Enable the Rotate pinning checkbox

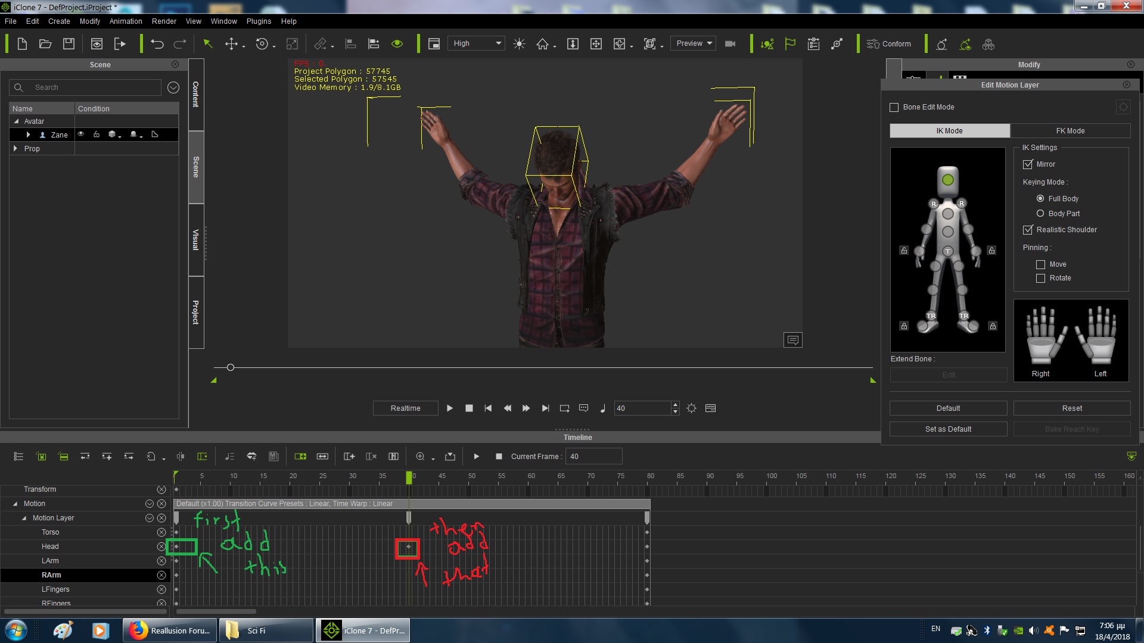point(1040,278)
